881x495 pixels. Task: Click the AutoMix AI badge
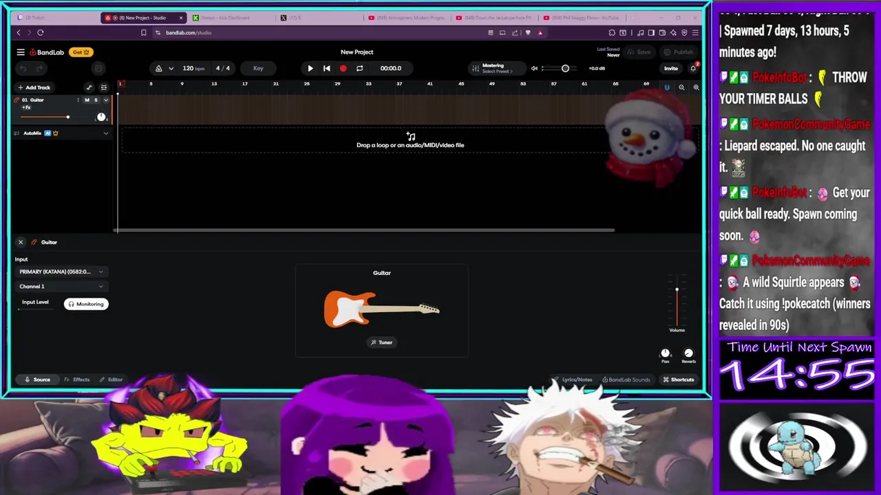[47, 133]
